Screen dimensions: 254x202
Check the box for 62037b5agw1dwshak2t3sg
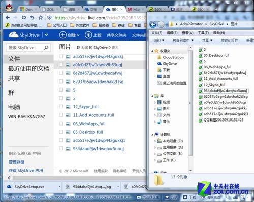click(x=61, y=82)
